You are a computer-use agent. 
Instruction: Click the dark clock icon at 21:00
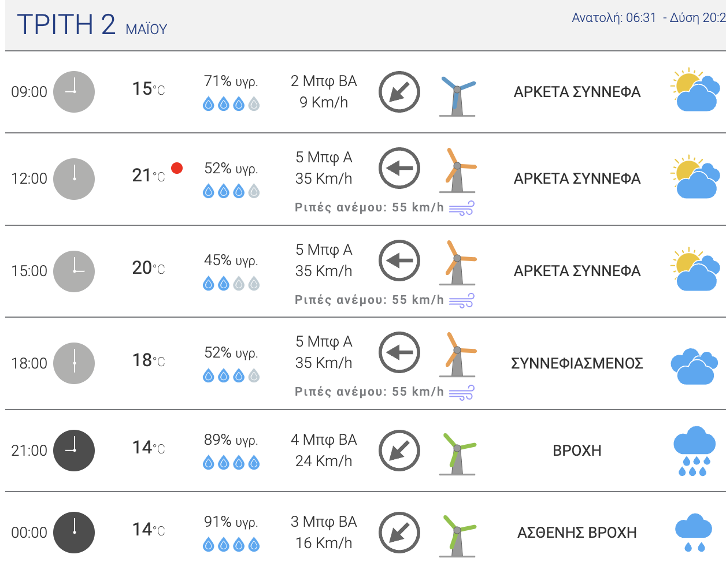click(74, 451)
